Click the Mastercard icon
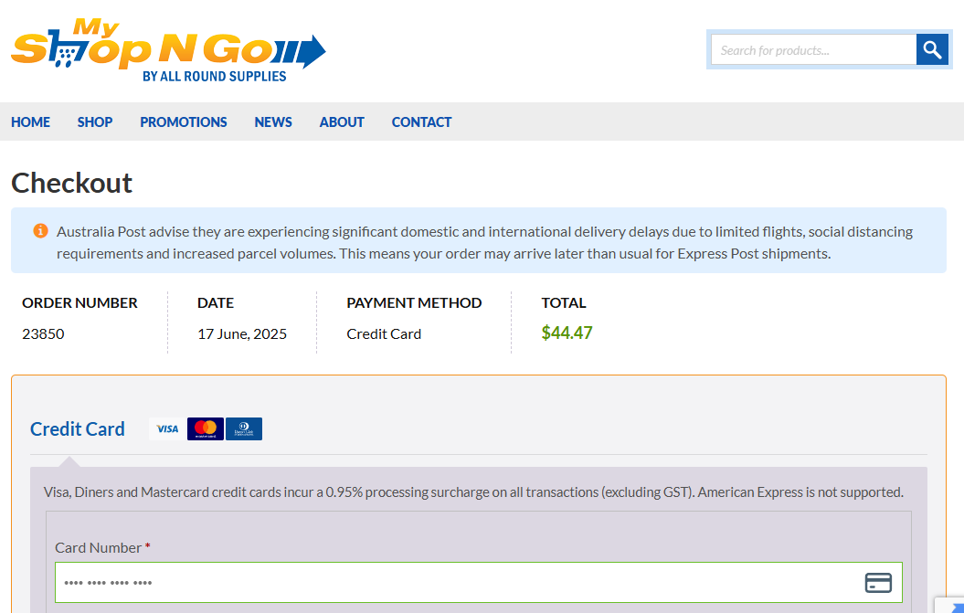964x613 pixels. [206, 429]
